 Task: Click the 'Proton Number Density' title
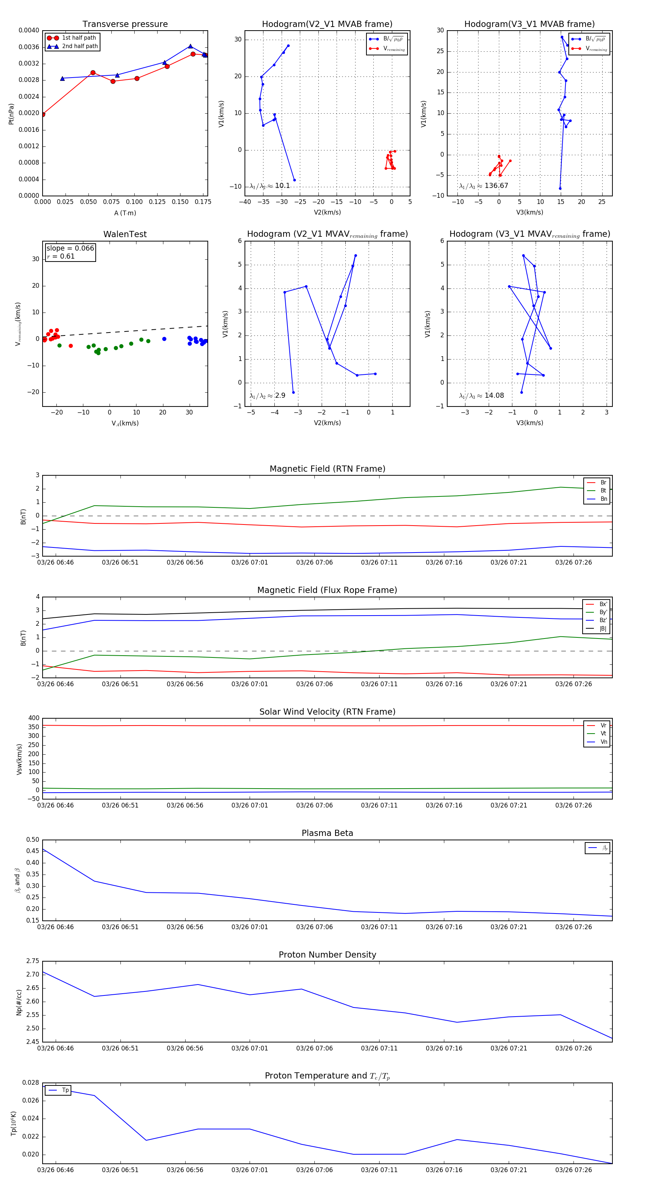[x=327, y=955]
